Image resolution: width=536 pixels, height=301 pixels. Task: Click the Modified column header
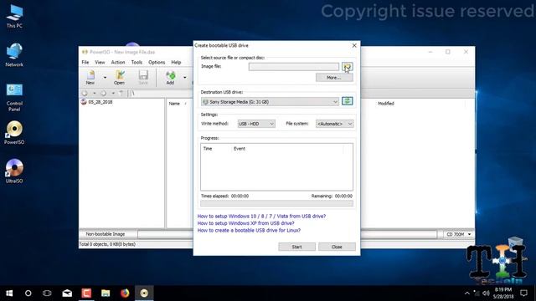pyautogui.click(x=386, y=104)
